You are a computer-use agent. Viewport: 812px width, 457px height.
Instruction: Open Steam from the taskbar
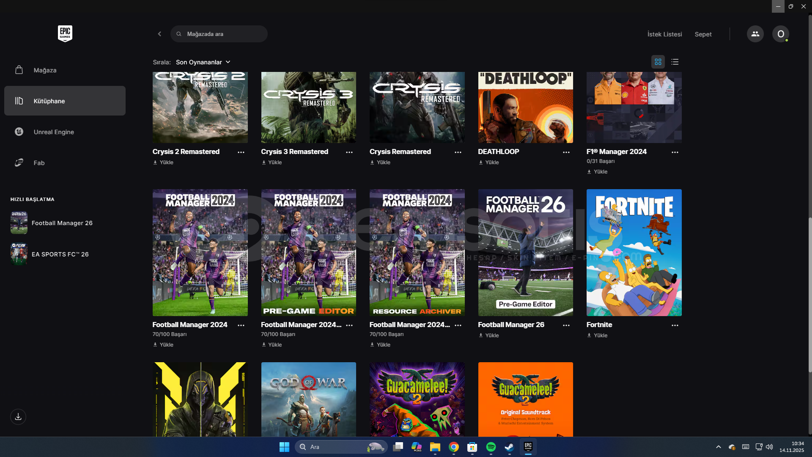(x=509, y=447)
